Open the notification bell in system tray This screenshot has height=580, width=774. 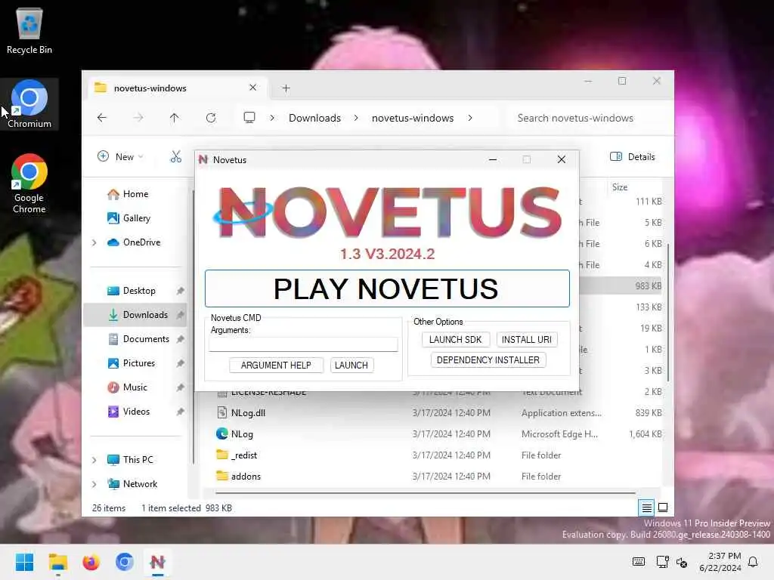pyautogui.click(x=753, y=562)
